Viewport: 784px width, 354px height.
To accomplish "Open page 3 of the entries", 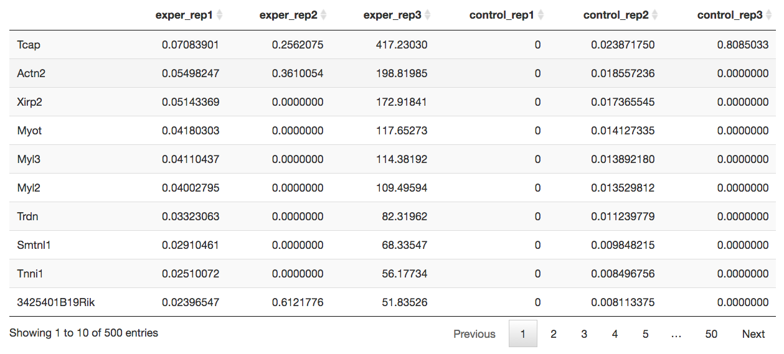I will coord(583,334).
